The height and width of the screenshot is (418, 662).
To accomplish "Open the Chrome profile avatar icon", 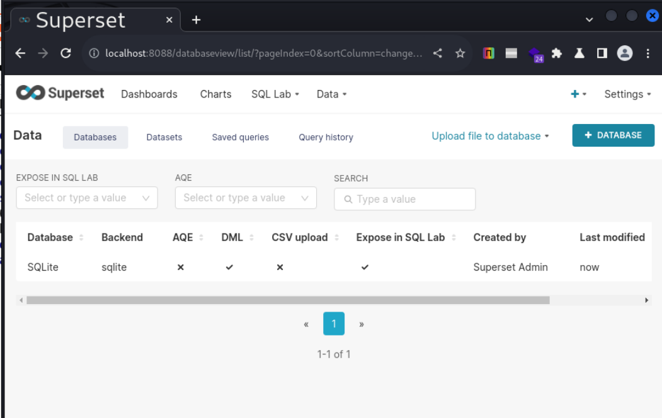I will (624, 54).
